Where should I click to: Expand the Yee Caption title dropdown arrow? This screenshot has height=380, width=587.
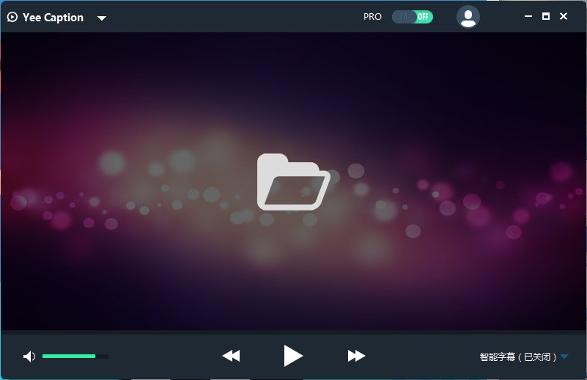click(x=102, y=18)
